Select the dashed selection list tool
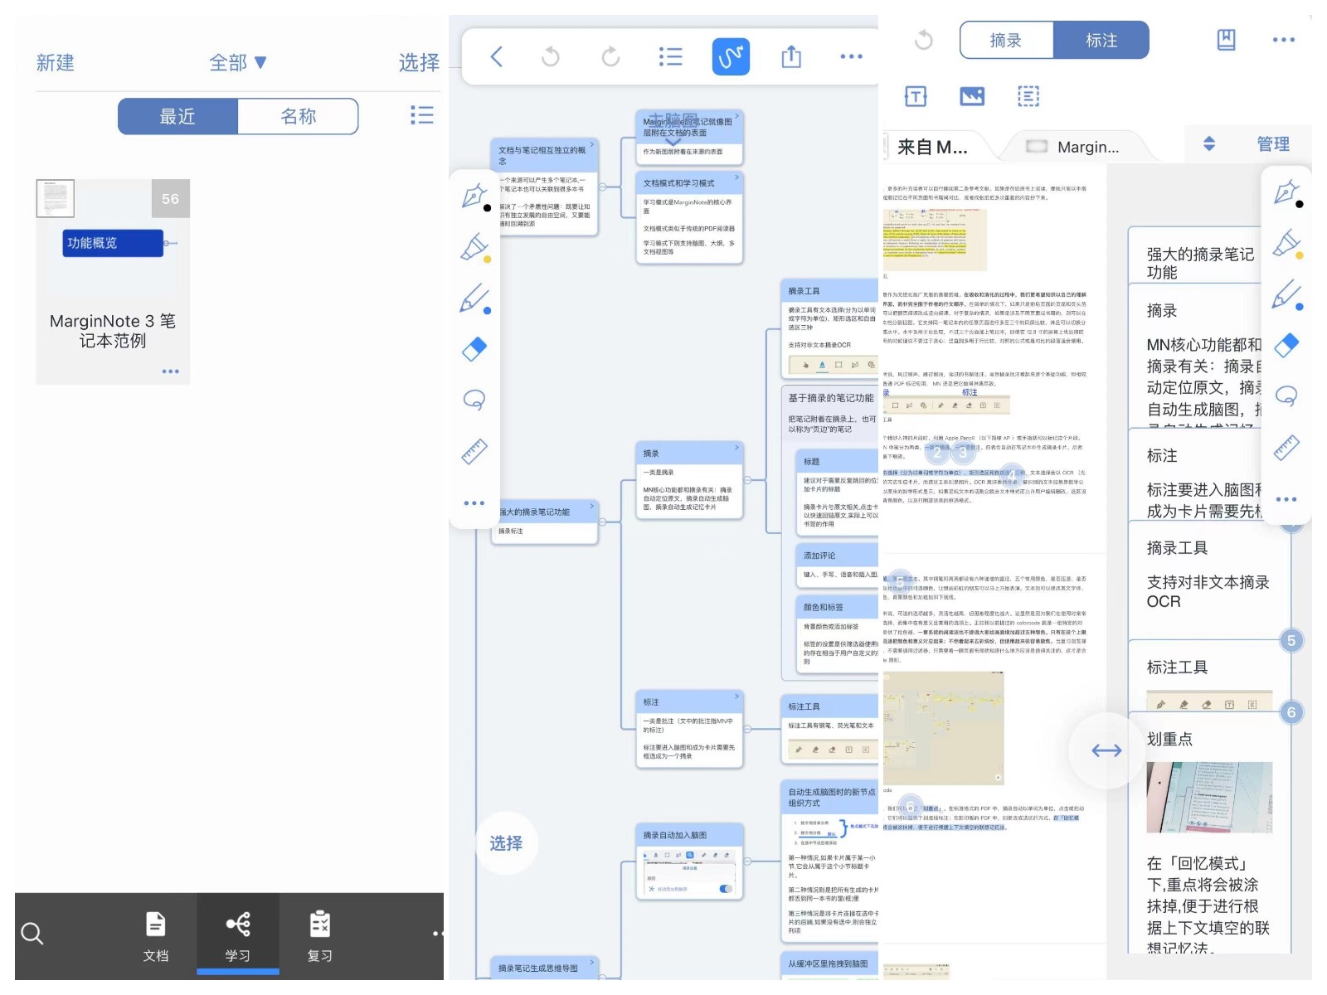The image size is (1327, 995). click(1028, 96)
